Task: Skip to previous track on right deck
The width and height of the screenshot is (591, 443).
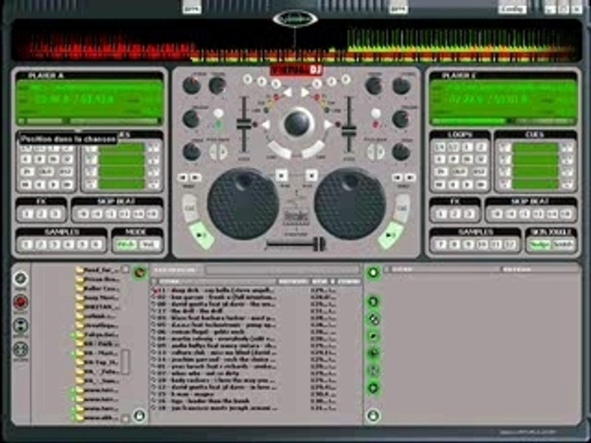Action: pos(397,177)
